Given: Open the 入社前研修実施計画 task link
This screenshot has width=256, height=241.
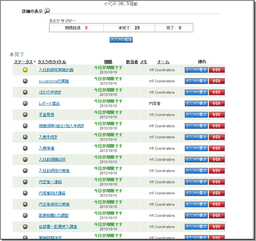Looking at the screenshot, I should tap(56, 70).
